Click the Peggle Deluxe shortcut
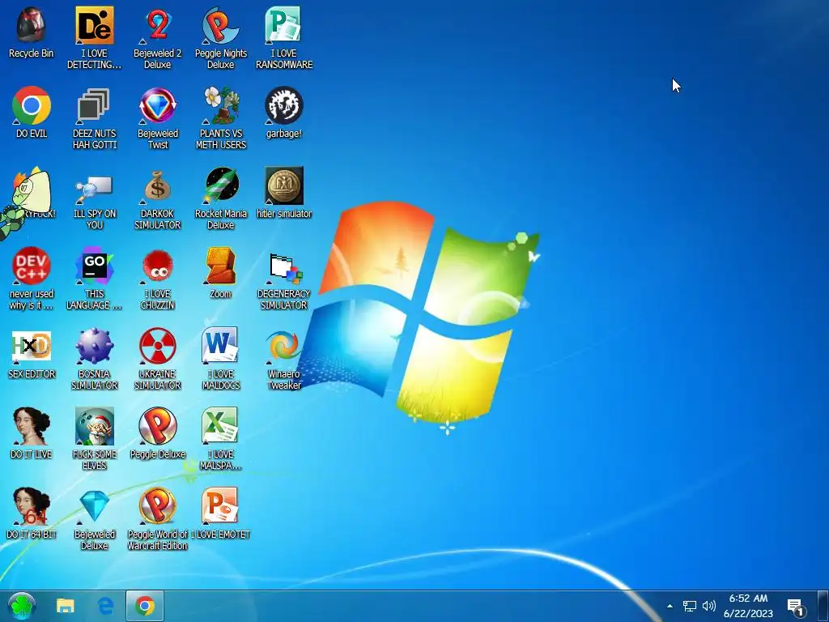Viewport: 829px width, 622px height. point(158,426)
